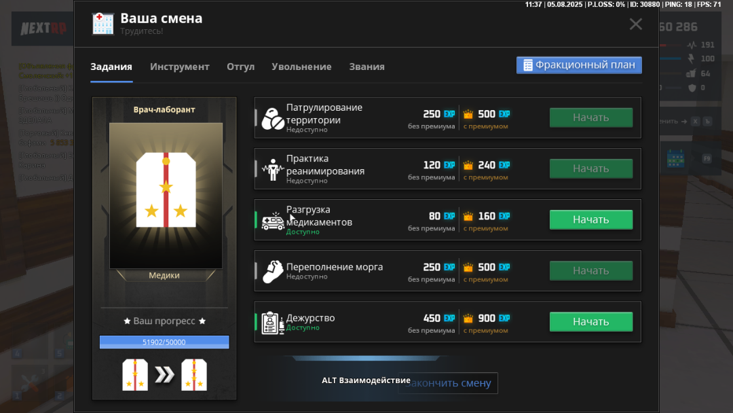Click the 450 EXP без премиума value for Дежурство
This screenshot has height=413, width=733.
(x=438, y=318)
